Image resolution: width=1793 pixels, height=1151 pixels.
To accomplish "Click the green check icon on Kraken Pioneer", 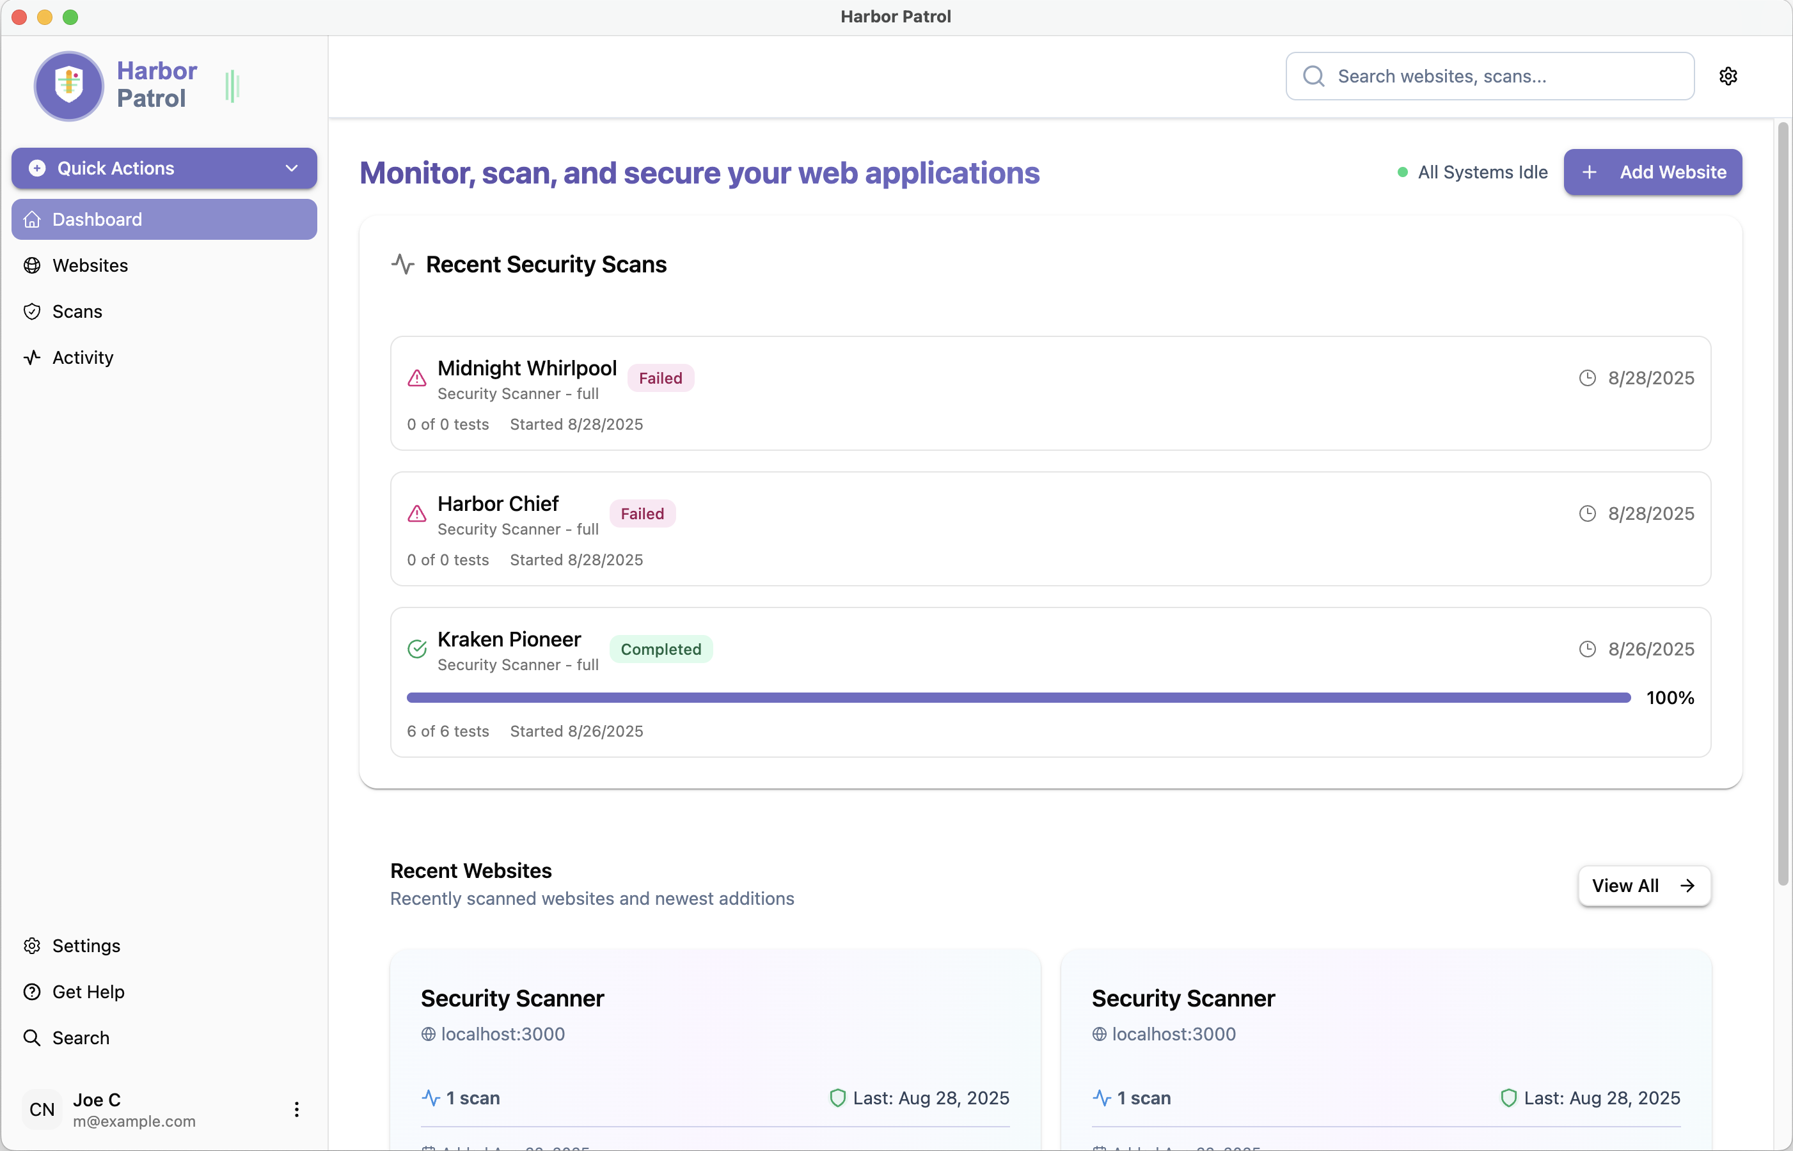I will [x=417, y=649].
